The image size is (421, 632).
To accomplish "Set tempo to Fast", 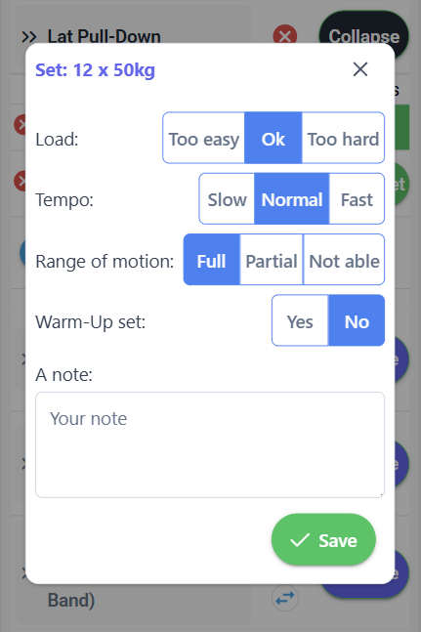I will pos(357,198).
